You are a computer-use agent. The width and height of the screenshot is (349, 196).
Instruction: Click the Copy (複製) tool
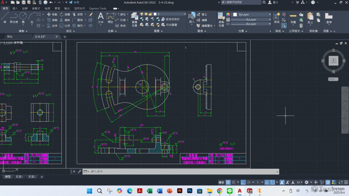coord(52,20)
